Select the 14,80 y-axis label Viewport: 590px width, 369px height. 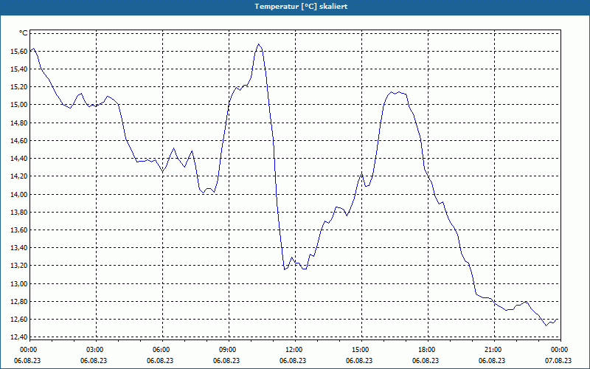19,123
